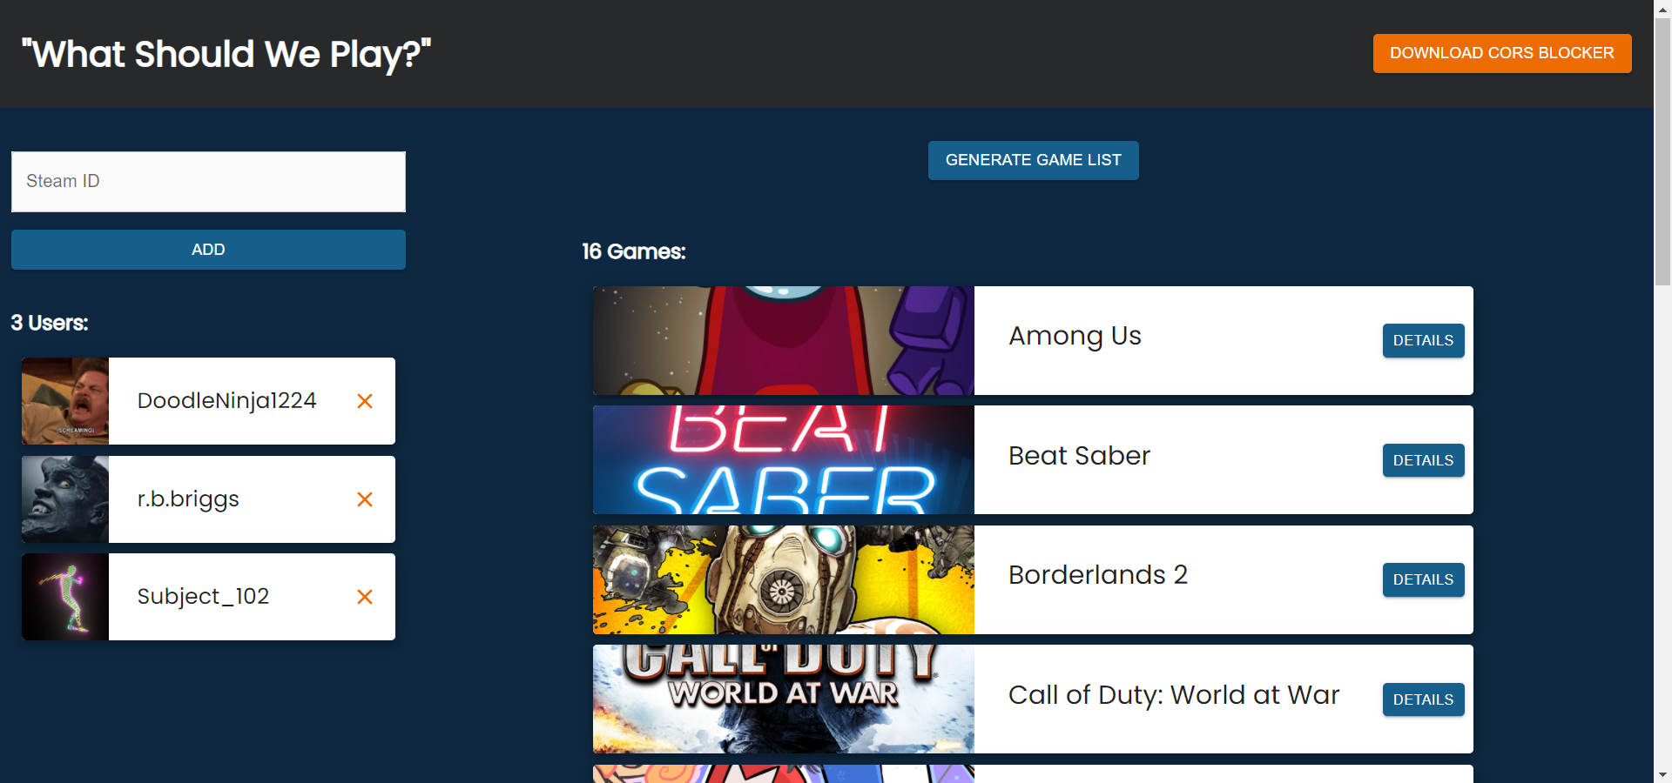Select the Subject_102 username text
Viewport: 1672px width, 783px height.
coord(203,597)
